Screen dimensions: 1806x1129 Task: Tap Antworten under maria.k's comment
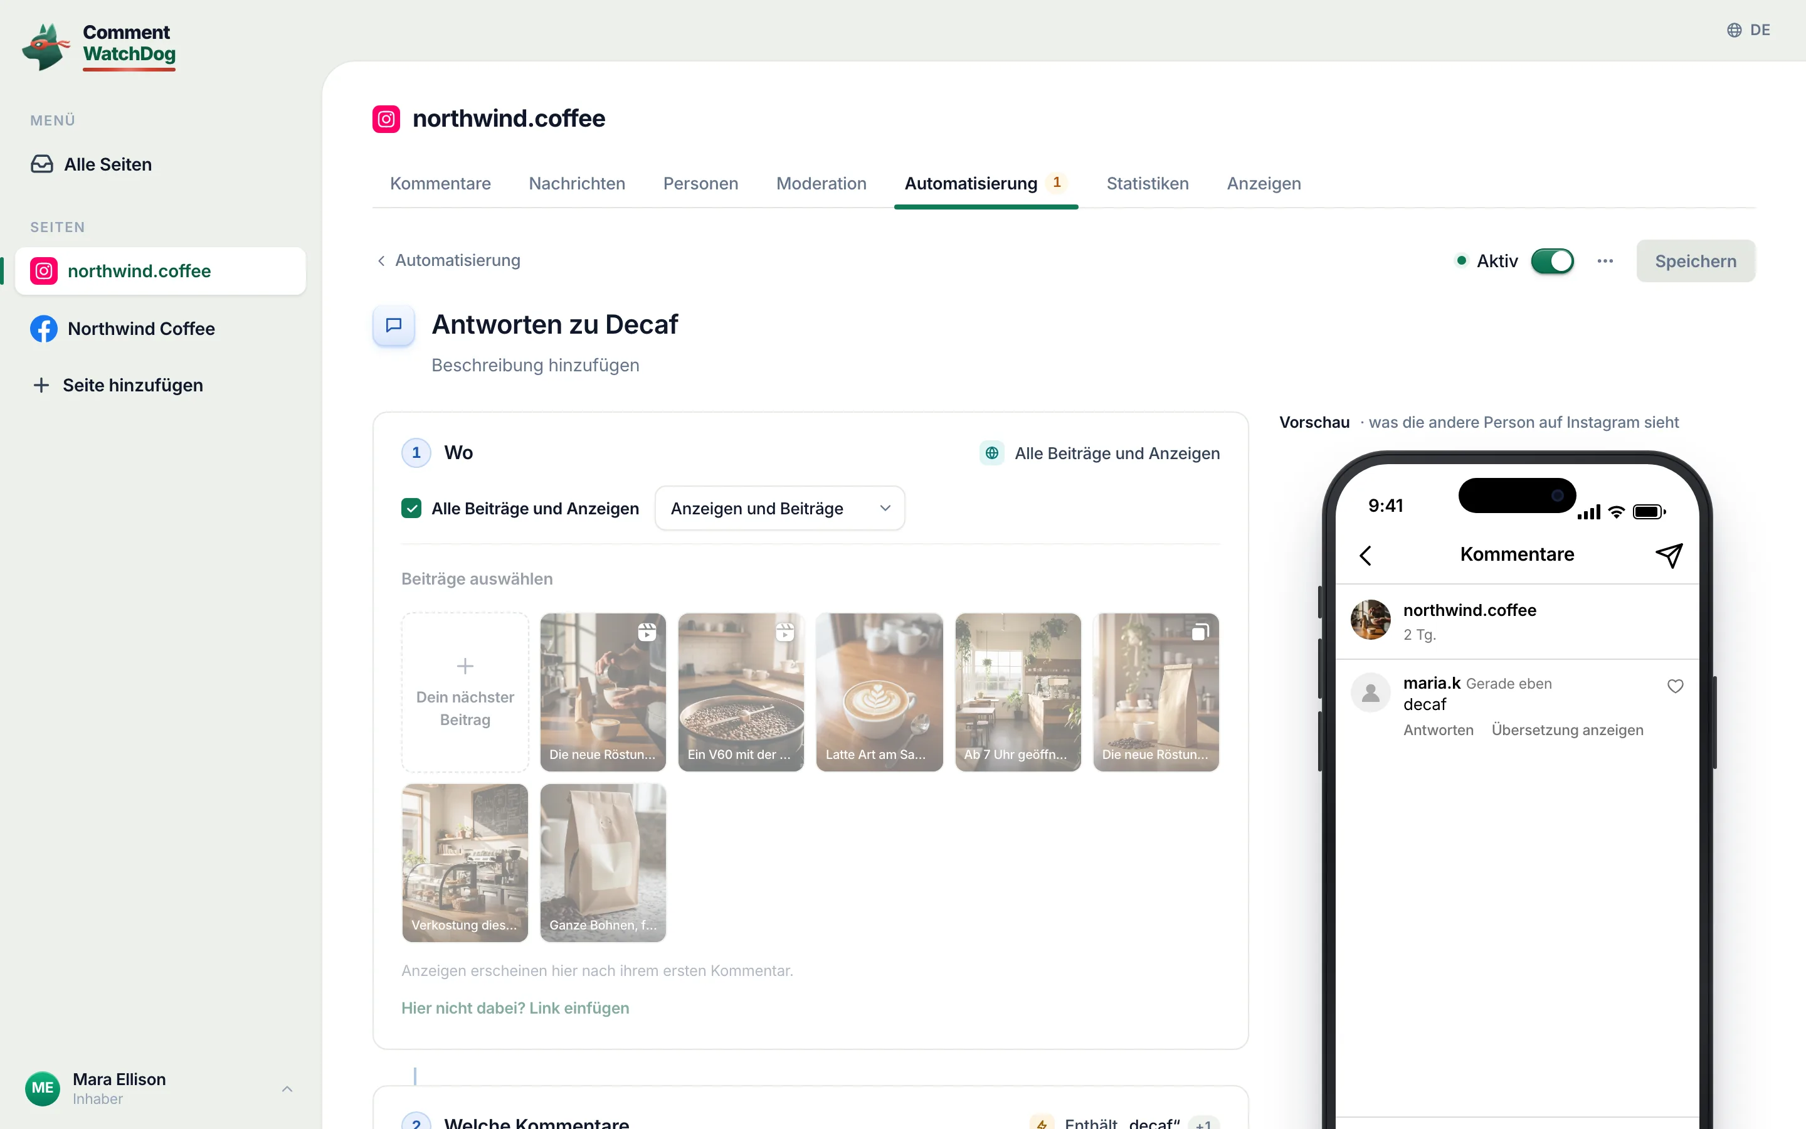coord(1438,729)
